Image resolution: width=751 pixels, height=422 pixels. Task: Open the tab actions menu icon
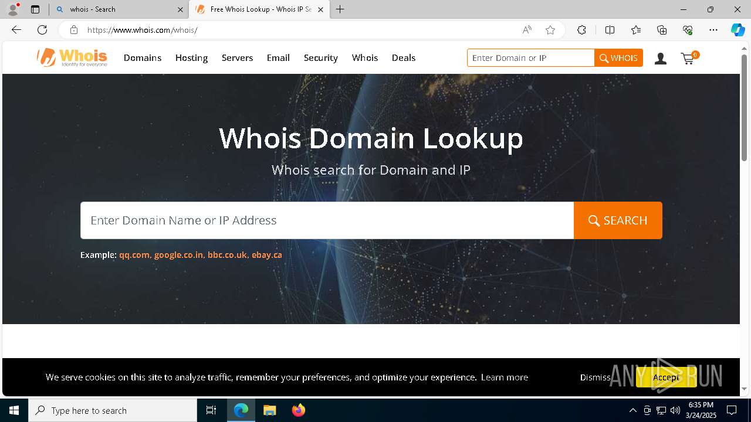[x=35, y=9]
